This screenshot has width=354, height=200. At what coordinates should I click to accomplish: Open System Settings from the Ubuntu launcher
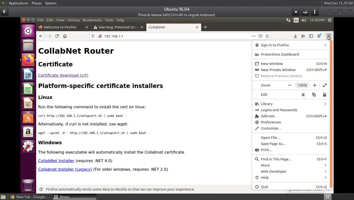[28, 146]
